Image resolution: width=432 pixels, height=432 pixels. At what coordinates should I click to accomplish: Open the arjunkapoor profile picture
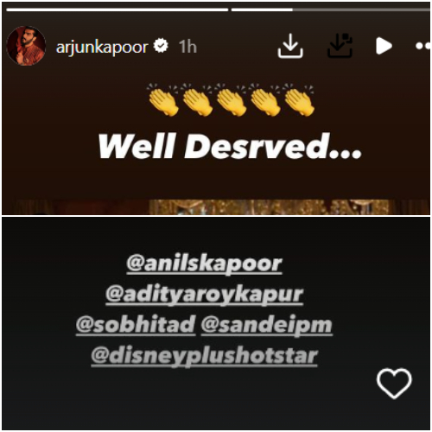[26, 46]
